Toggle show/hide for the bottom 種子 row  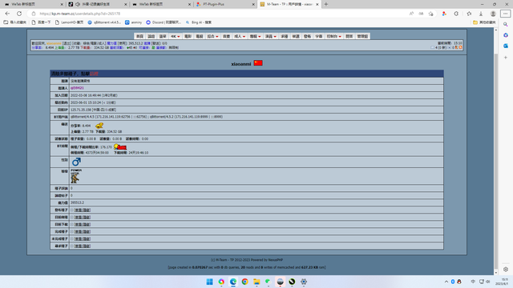coord(82,246)
